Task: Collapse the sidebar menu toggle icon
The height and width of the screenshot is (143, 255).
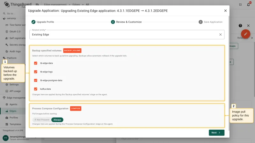Action: coord(37,4)
